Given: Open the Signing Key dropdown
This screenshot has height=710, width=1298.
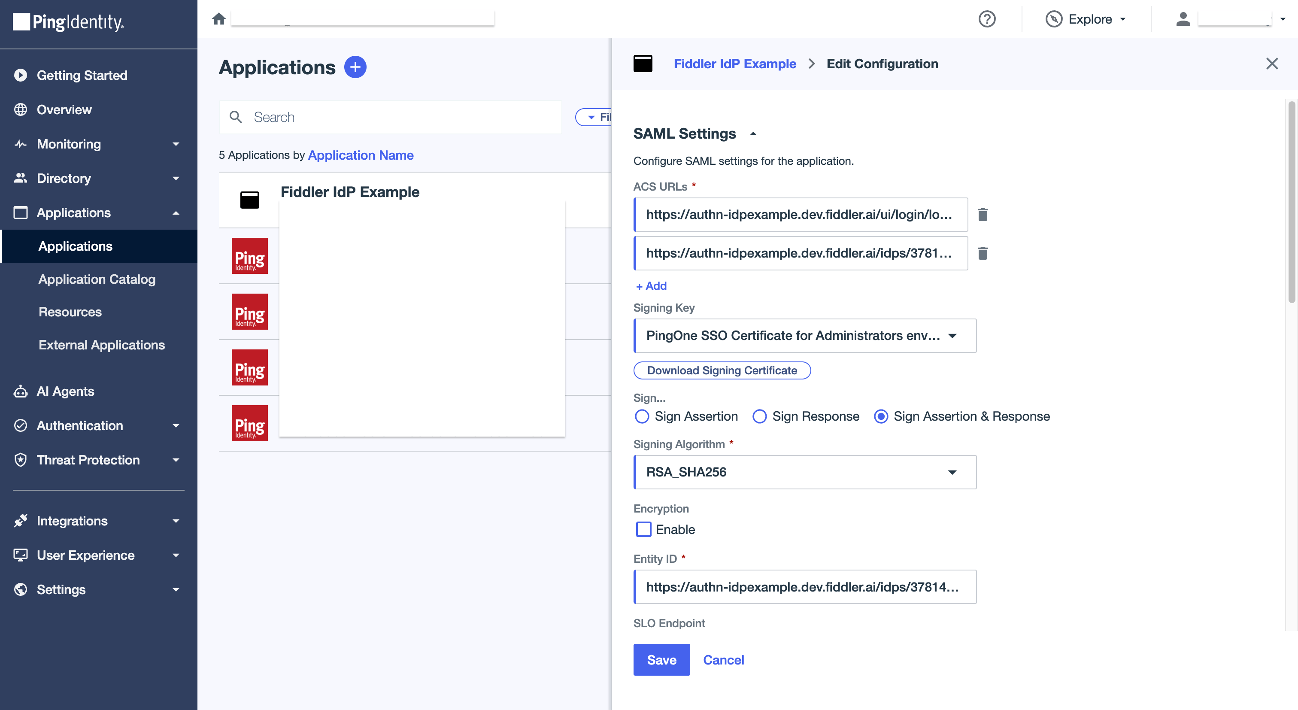Looking at the screenshot, I should click(805, 336).
